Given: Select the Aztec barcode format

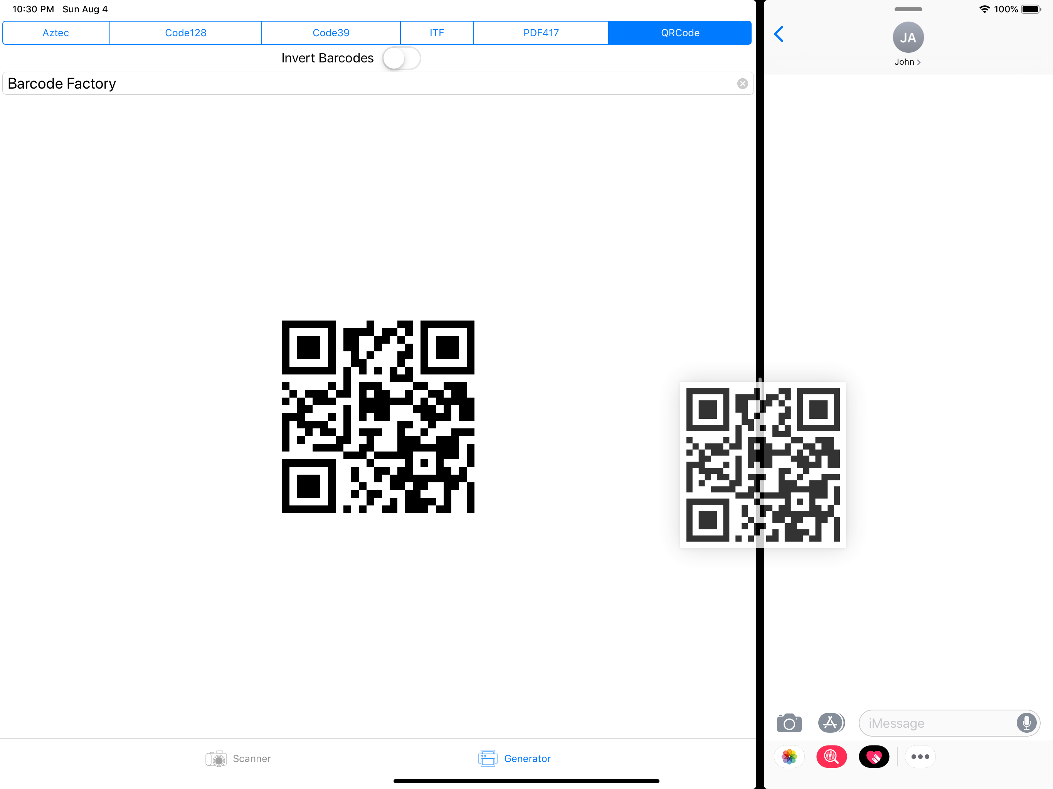Looking at the screenshot, I should (56, 32).
